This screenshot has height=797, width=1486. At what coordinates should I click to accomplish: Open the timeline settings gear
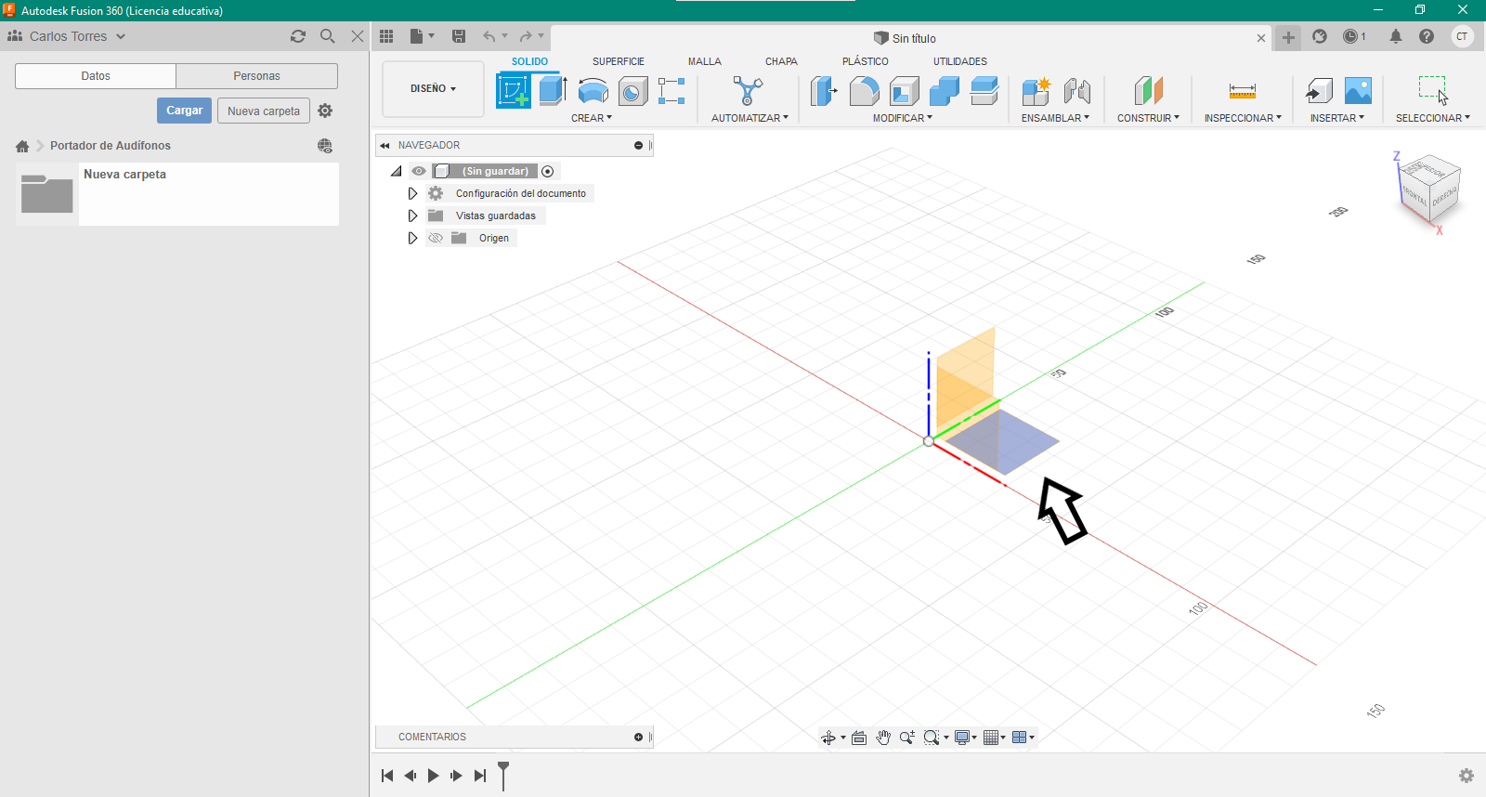[1466, 776]
